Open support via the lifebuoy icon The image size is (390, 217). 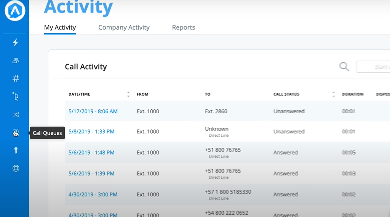click(x=16, y=168)
